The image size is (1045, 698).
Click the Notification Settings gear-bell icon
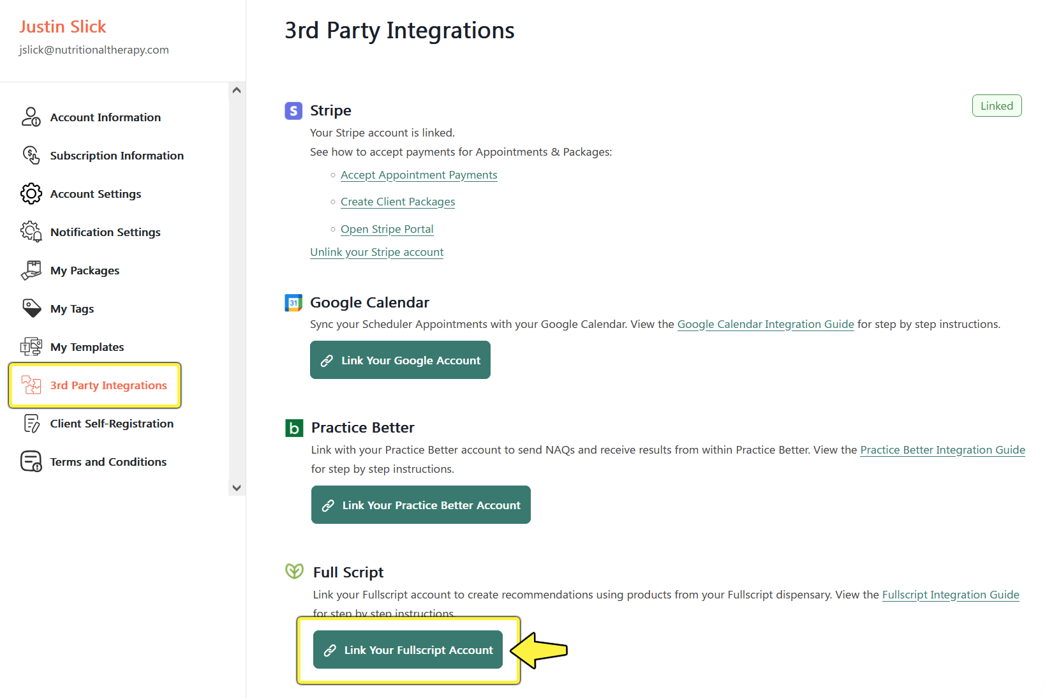pyautogui.click(x=31, y=232)
